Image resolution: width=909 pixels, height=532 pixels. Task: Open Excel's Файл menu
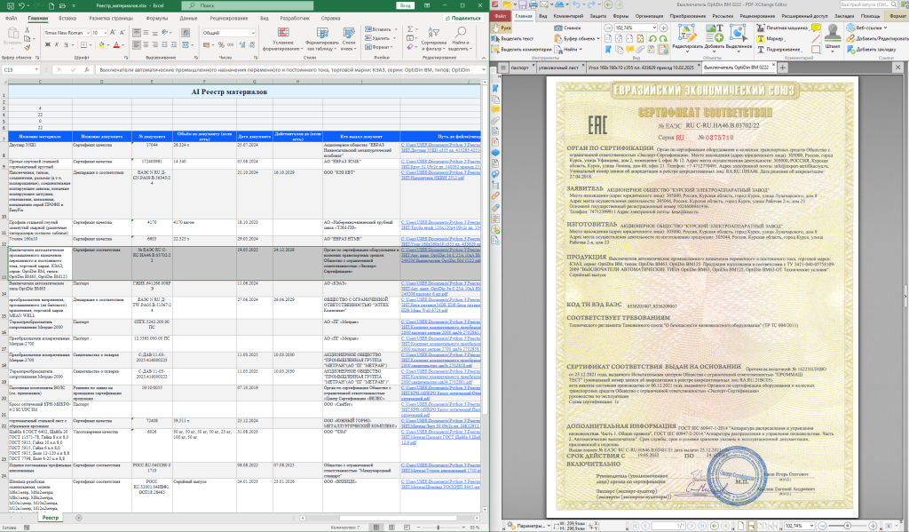[x=11, y=18]
